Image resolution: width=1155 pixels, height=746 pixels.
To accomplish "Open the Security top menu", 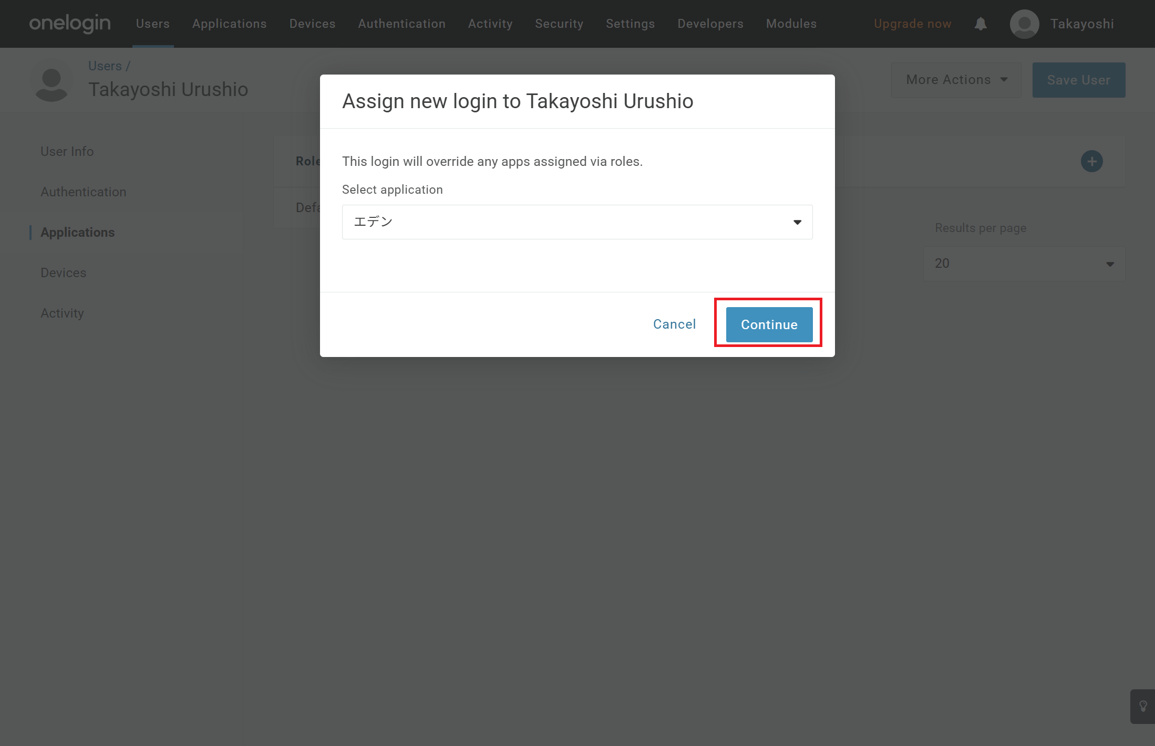I will [x=559, y=24].
